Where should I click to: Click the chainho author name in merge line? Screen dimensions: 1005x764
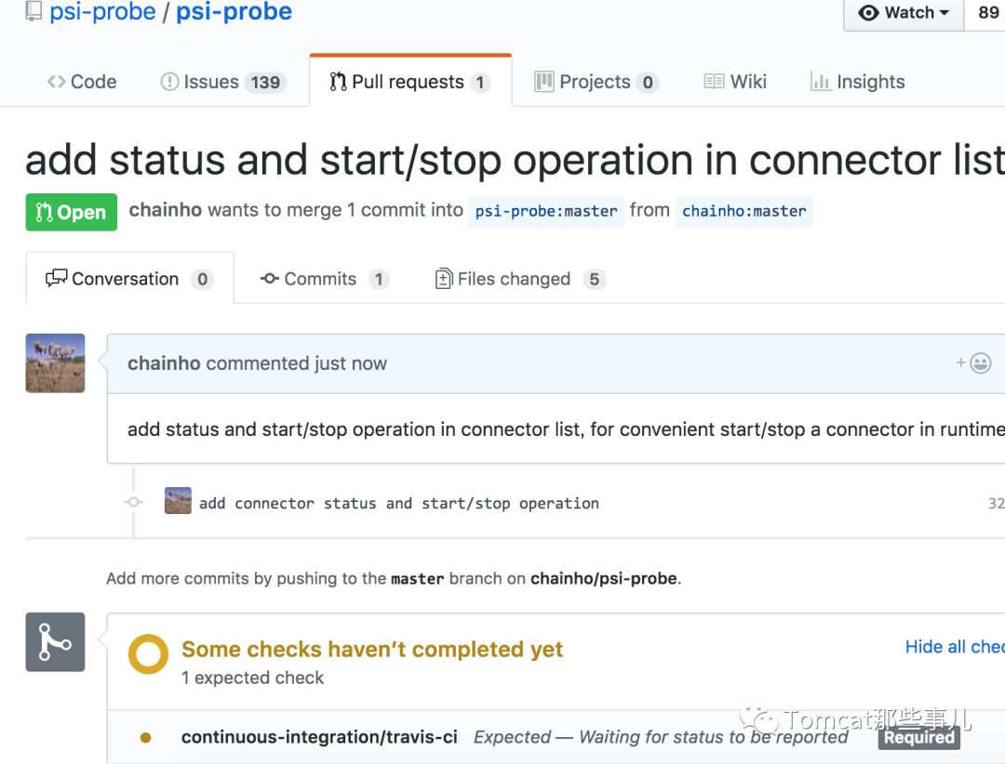[166, 210]
